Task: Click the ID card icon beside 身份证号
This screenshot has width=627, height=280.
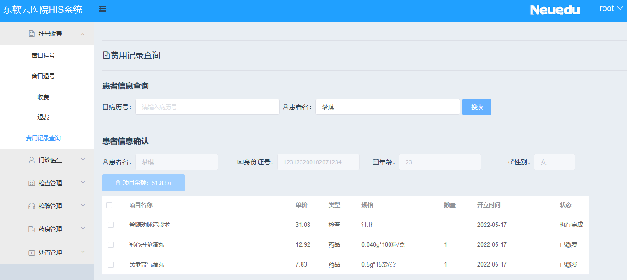Action: tap(240, 162)
